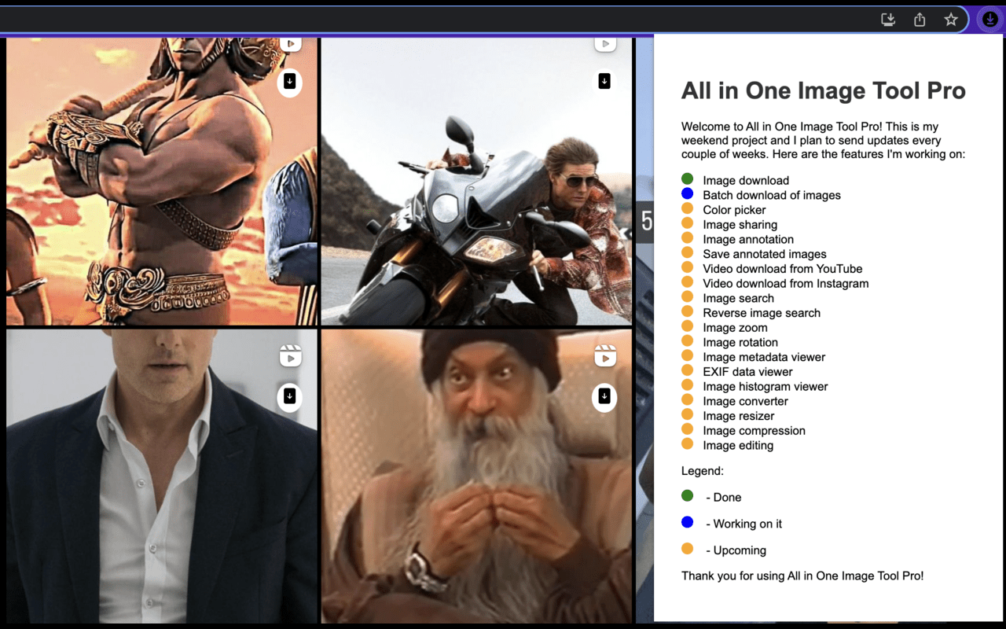Open the browser share icon

point(919,19)
